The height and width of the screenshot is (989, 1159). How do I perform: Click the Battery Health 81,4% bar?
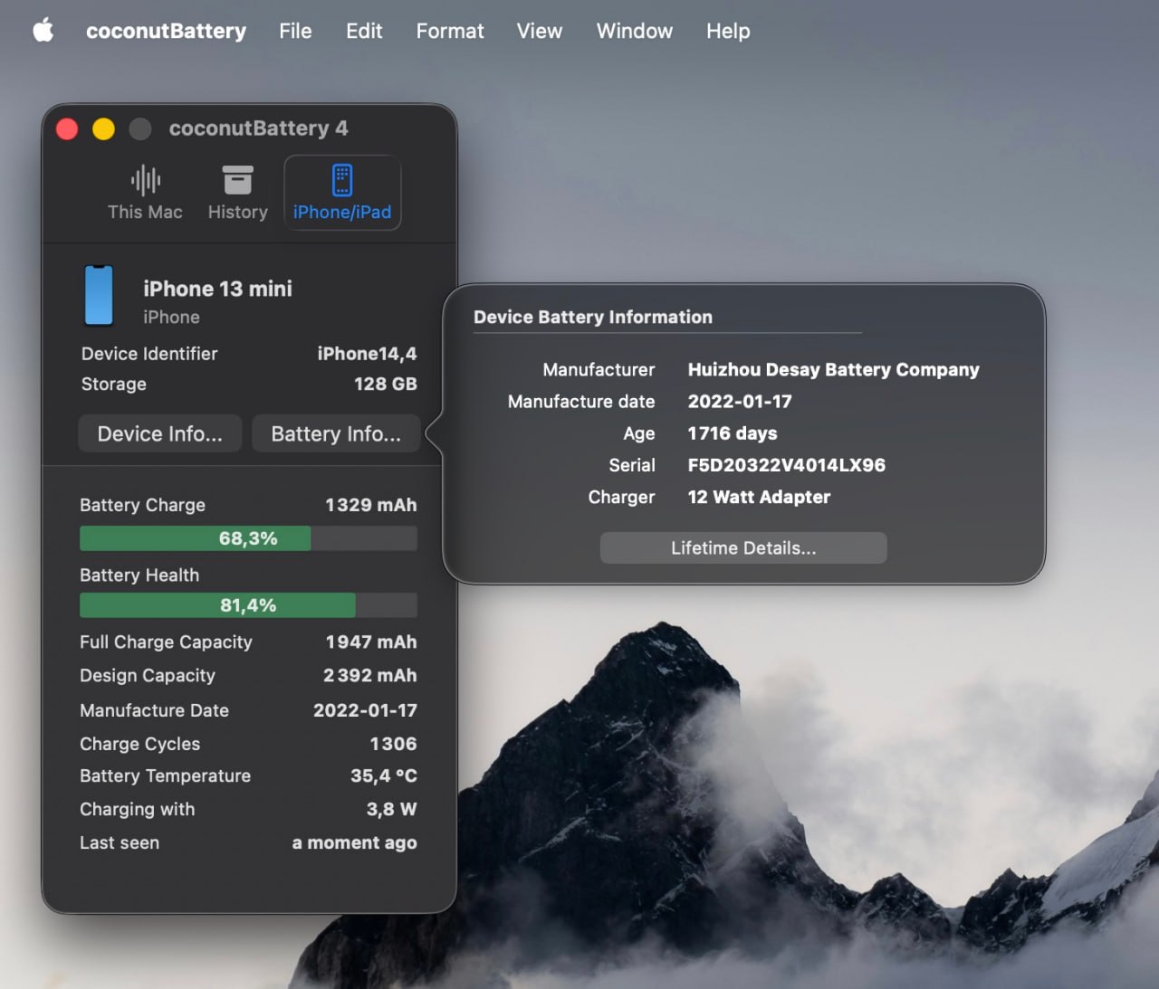pyautogui.click(x=248, y=605)
